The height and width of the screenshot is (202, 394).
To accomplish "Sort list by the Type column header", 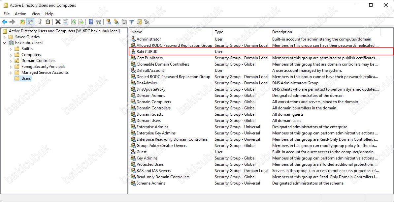I will [x=219, y=32].
